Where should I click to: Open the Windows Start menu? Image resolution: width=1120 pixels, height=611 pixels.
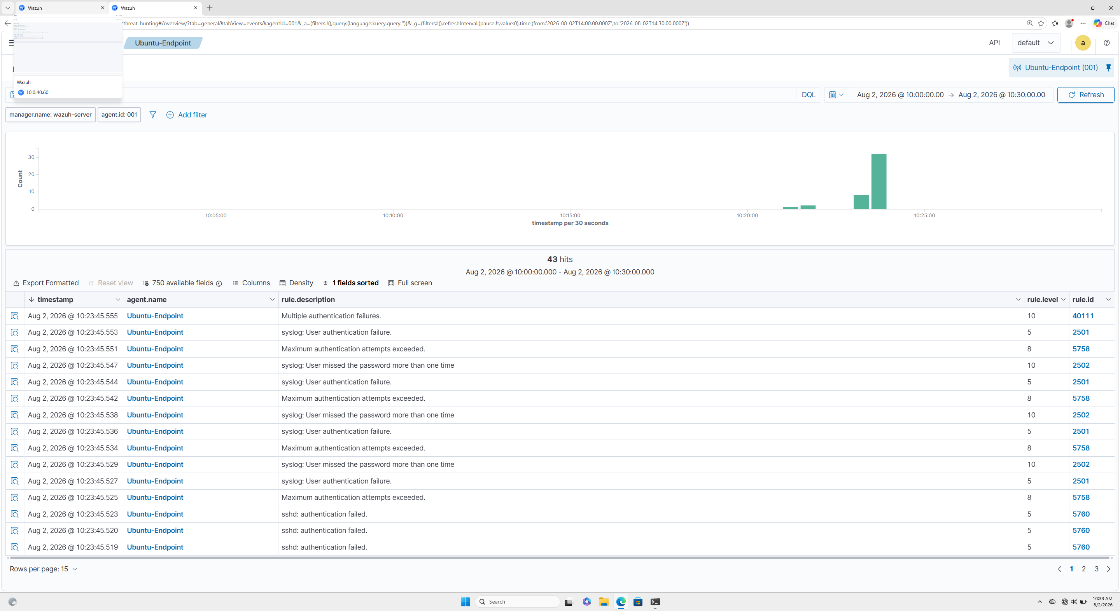pos(465,602)
